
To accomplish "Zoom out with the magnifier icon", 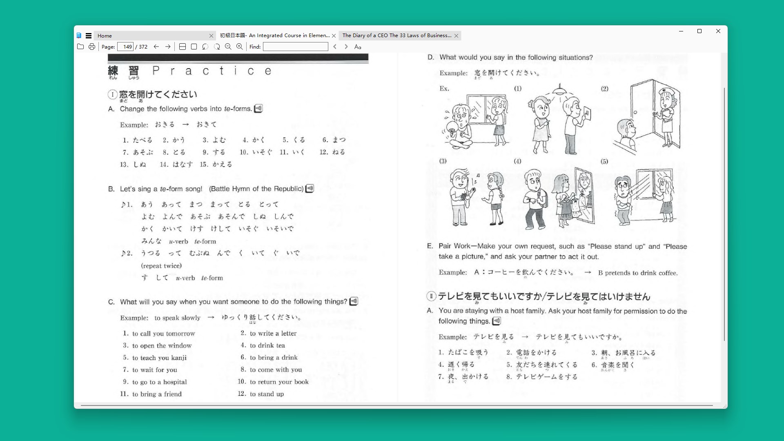I will (228, 47).
